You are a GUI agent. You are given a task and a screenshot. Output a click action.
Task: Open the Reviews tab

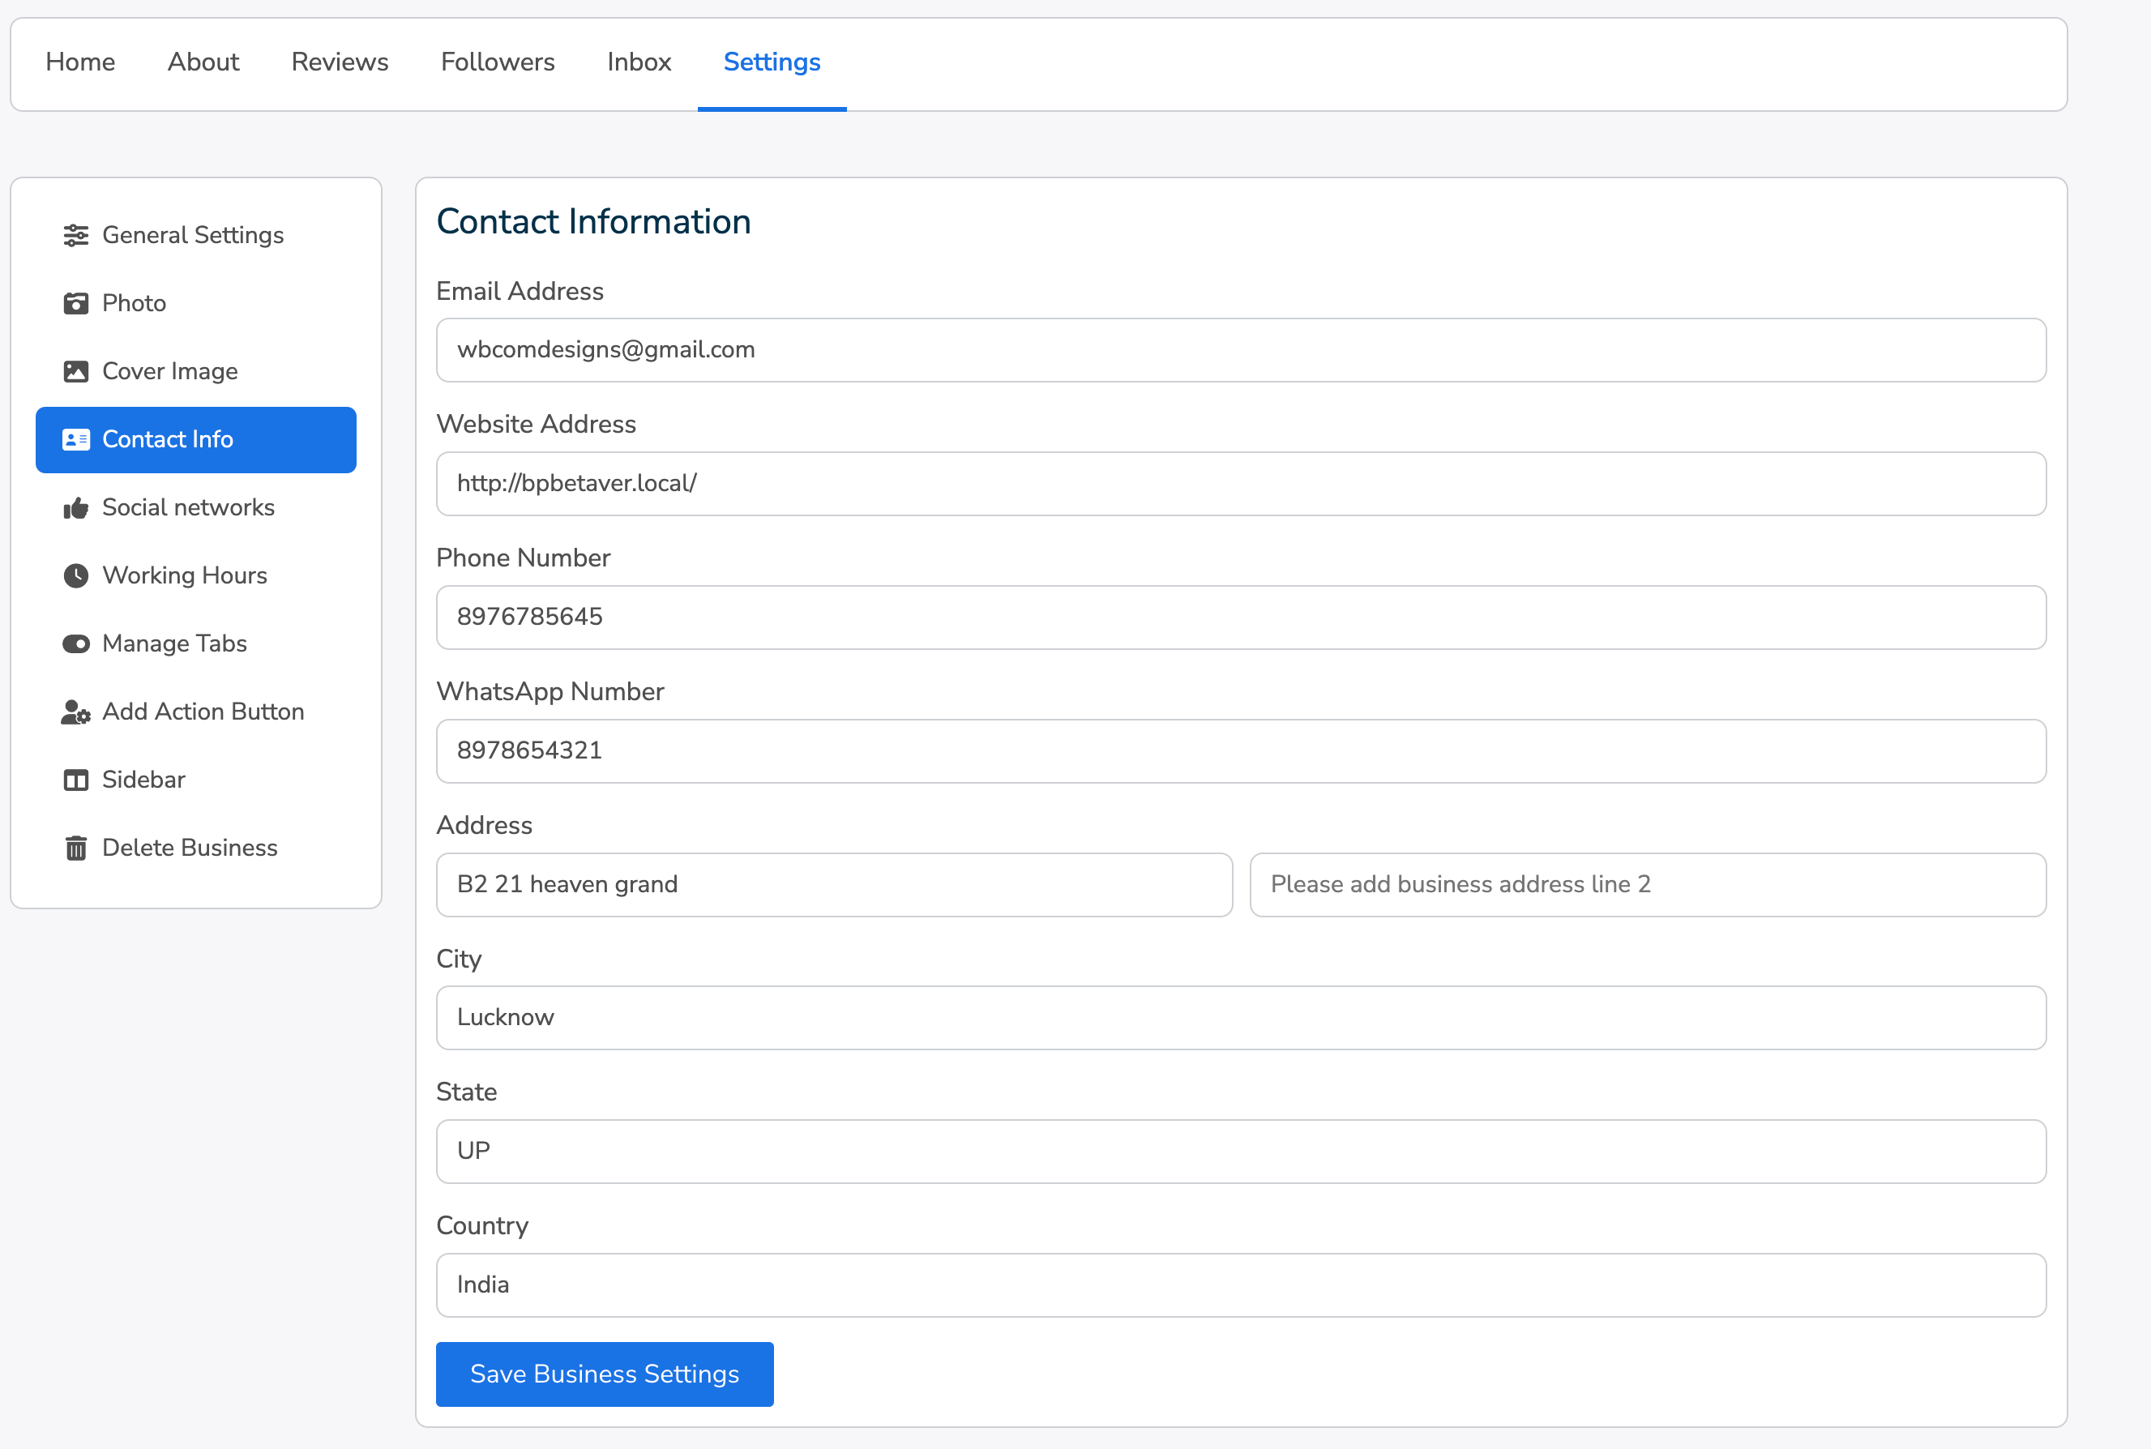[x=339, y=62]
